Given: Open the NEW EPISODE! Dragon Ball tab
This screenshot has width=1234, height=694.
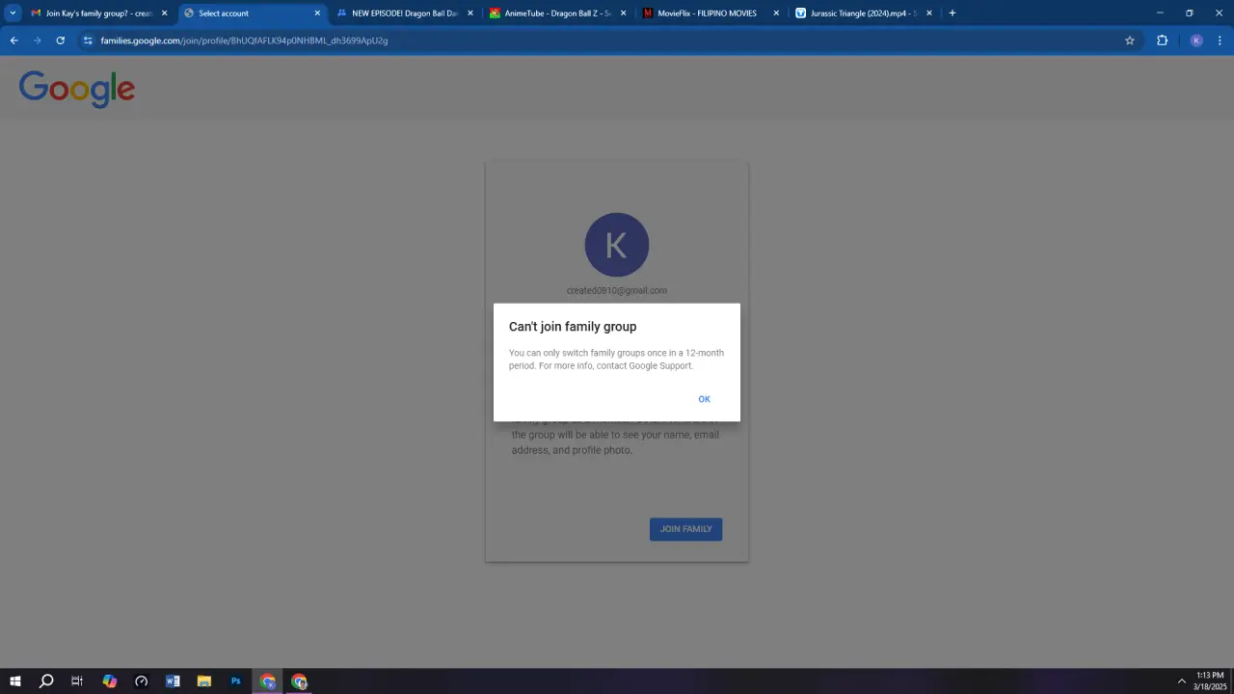Looking at the screenshot, I should tap(404, 13).
